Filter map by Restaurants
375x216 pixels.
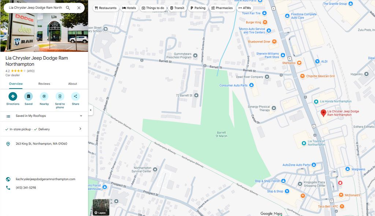tap(106, 8)
